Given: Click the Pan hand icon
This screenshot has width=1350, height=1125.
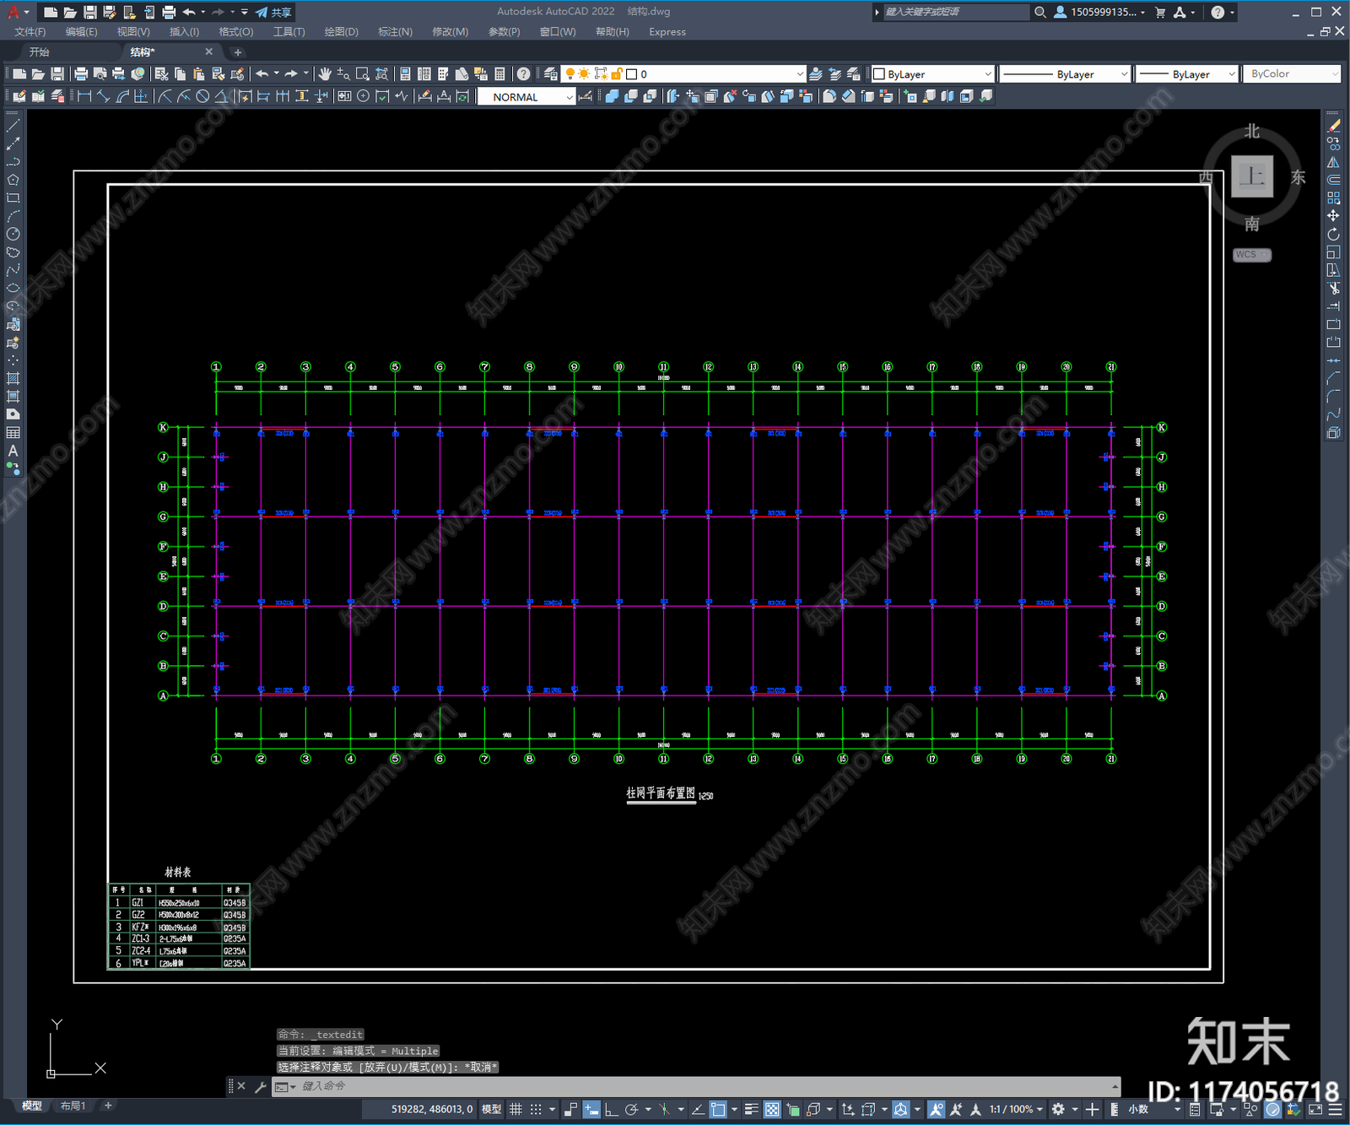Looking at the screenshot, I should pos(325,74).
